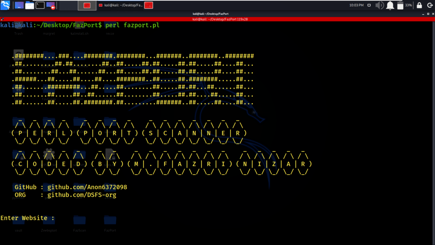Image resolution: width=435 pixels, height=245 pixels.
Task: Click the show desktop panel icon
Action: click(x=19, y=5)
